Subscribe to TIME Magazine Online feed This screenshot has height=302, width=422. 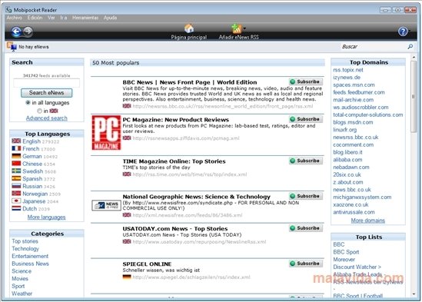[306, 161]
